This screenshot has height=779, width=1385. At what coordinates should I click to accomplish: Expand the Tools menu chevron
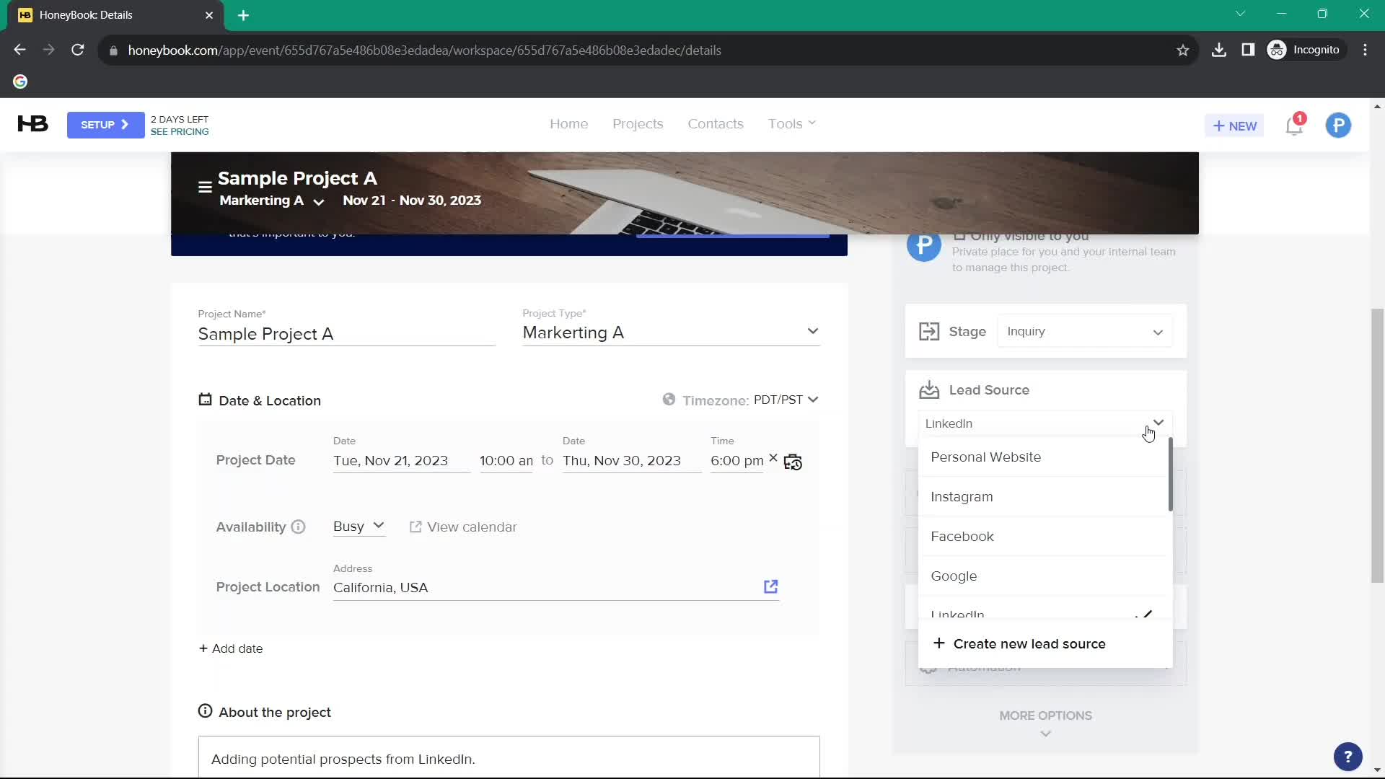812,123
